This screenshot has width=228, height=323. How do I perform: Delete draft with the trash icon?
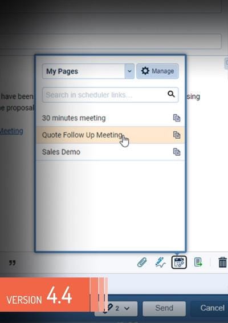pos(222,263)
